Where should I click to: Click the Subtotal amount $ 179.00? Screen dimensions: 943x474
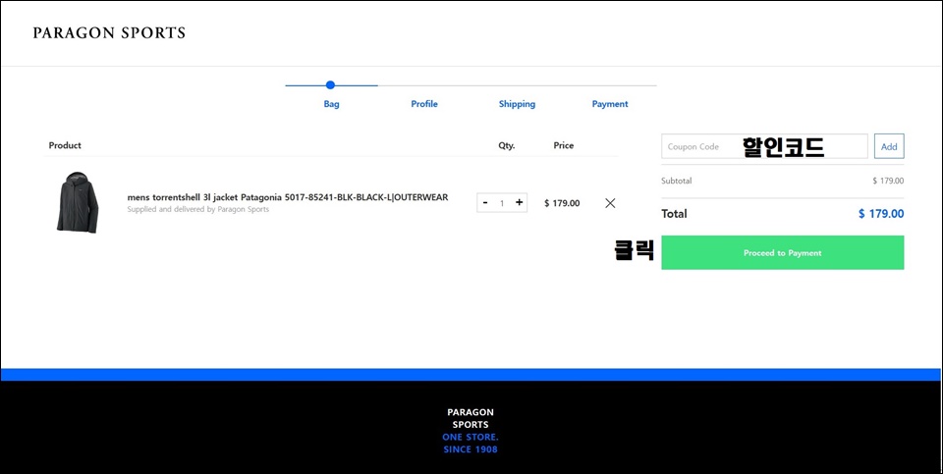pos(888,181)
